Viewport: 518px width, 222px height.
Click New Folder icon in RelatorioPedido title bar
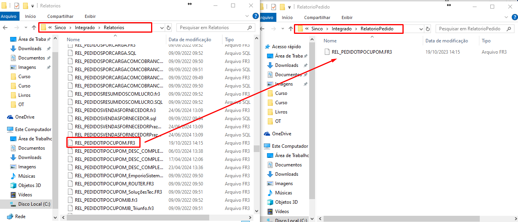pyautogui.click(x=282, y=7)
